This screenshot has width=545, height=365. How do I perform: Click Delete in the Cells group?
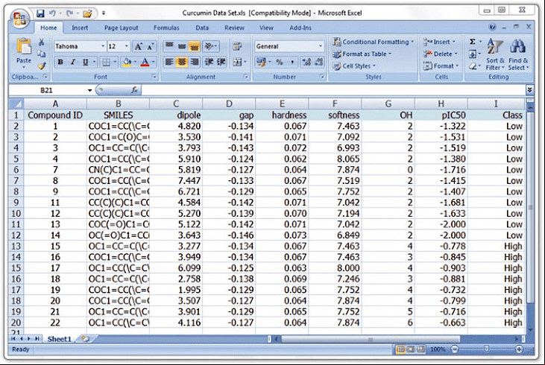(x=441, y=54)
